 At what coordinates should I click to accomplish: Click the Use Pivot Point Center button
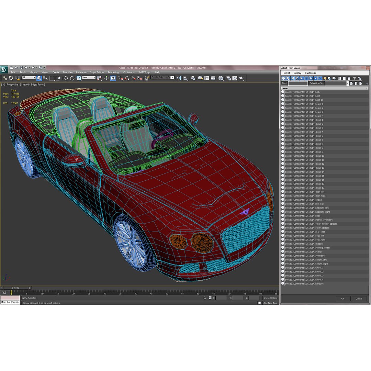point(99,78)
